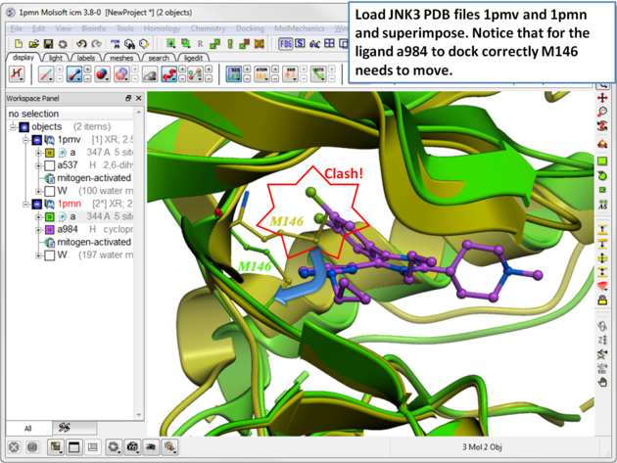The width and height of the screenshot is (617, 463).
Task: Switch to the meshes tab
Action: (121, 58)
